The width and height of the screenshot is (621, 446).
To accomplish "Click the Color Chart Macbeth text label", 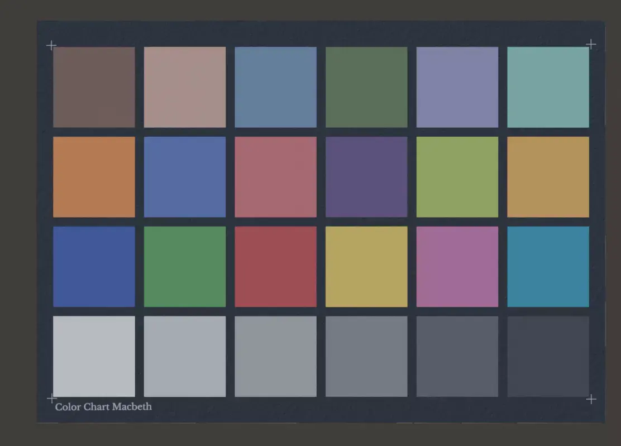I will coord(104,406).
